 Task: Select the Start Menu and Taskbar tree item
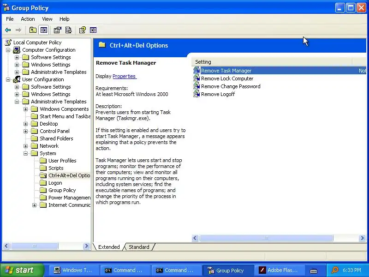65,116
